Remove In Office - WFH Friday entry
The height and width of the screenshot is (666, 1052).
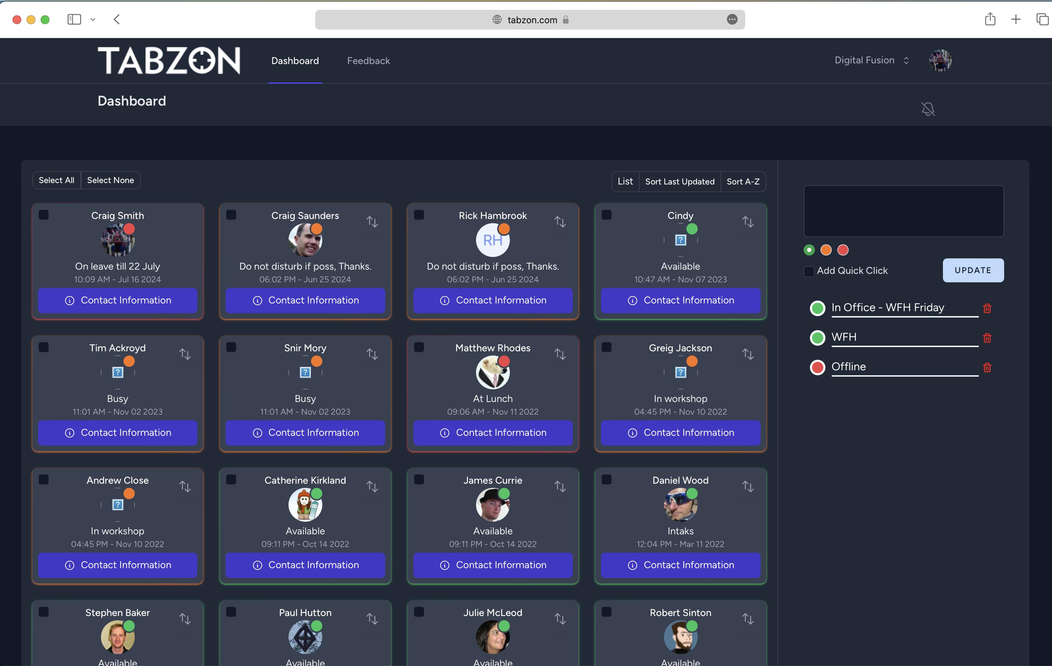987,308
